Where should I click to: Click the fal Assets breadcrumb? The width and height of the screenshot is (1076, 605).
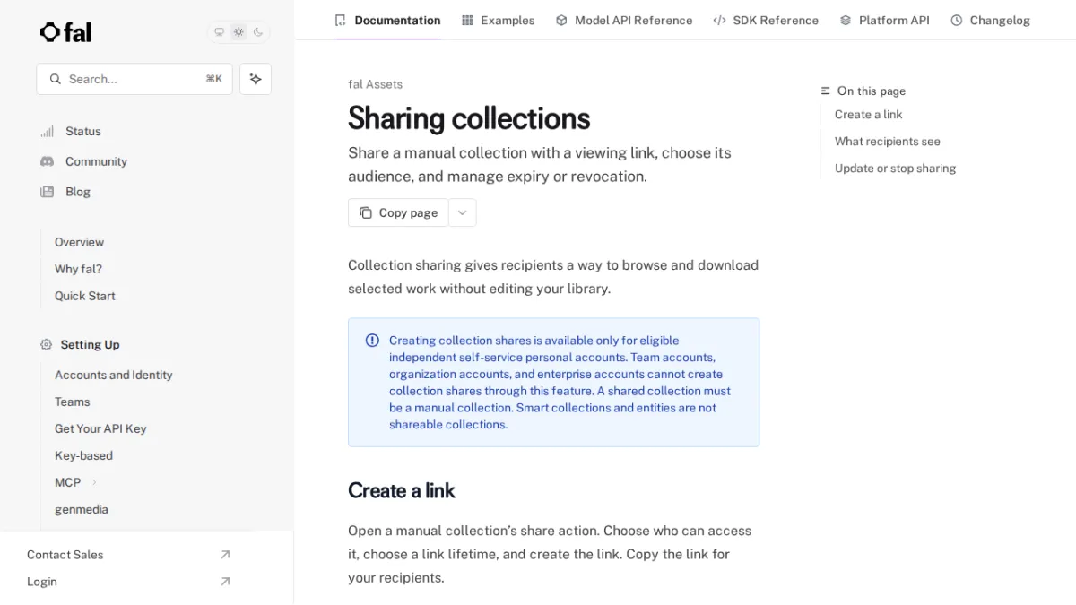click(375, 84)
